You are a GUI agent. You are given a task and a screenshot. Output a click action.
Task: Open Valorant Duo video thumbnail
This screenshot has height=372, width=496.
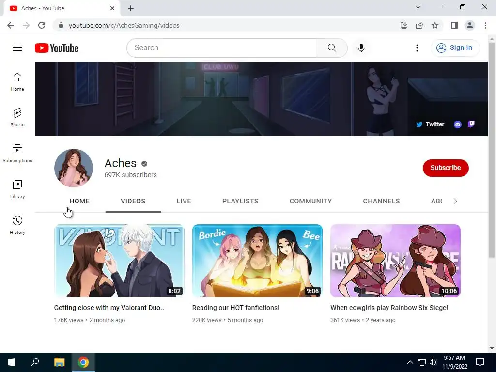coord(119,261)
